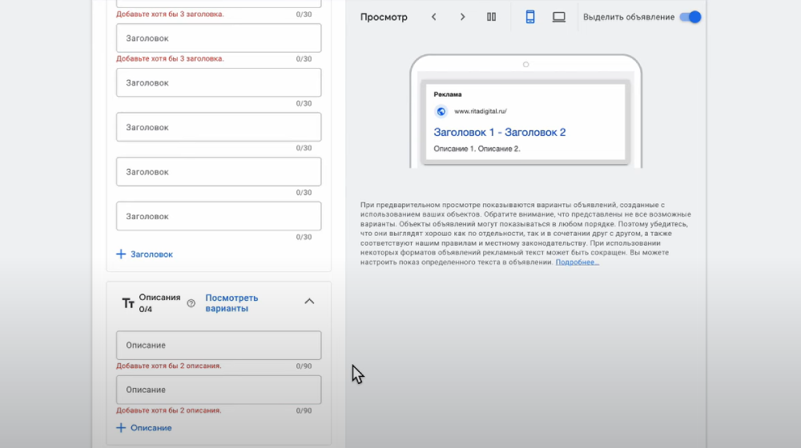Click ad preview headline 'Заголовок 1 - Заголовок 2'
This screenshot has width=801, height=448.
coord(500,132)
